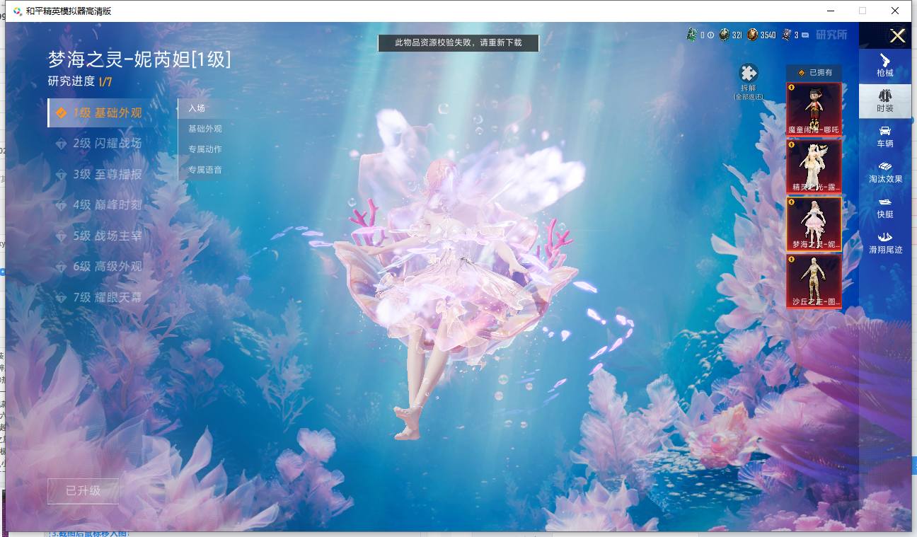Click the locked gem icon for 5级 战场主宰

point(62,236)
